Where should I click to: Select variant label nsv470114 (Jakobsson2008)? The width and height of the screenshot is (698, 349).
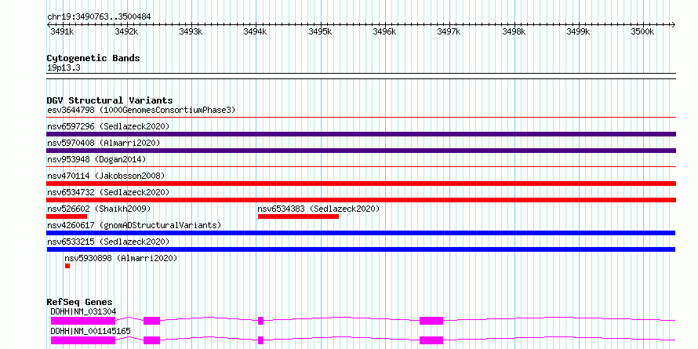click(x=106, y=176)
